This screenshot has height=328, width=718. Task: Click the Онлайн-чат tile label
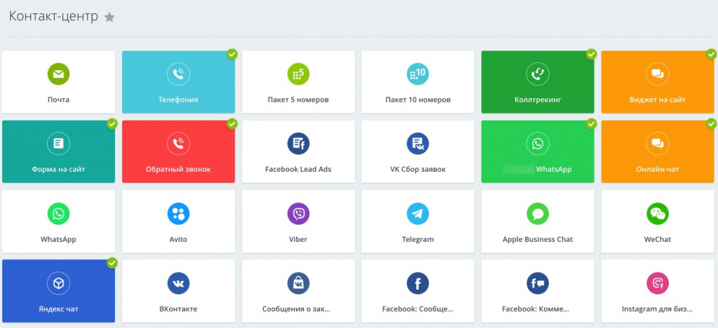pyautogui.click(x=657, y=170)
